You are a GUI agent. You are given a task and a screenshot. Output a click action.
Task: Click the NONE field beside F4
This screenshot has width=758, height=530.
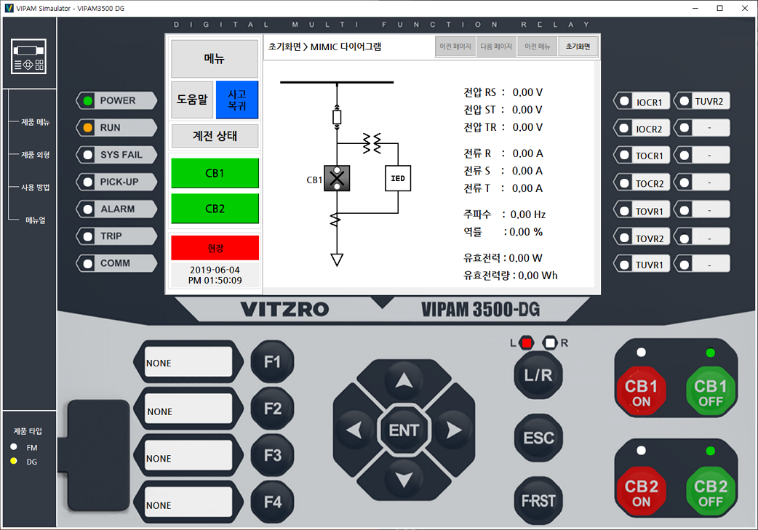188,502
